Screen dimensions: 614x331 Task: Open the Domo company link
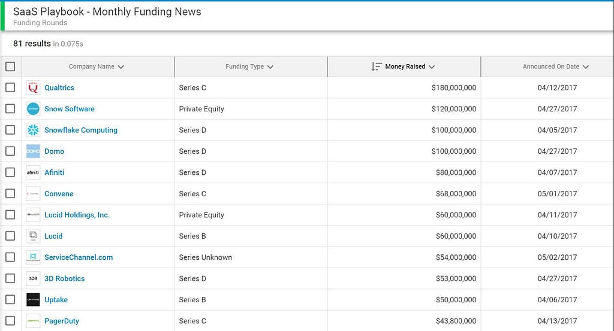pos(54,151)
